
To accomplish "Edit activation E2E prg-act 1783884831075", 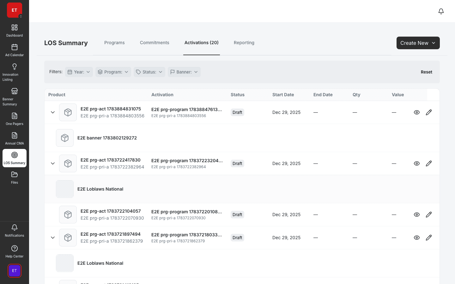I will pos(429,112).
